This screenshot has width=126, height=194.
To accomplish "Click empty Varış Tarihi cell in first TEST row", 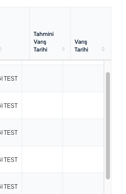I will [83, 78].
